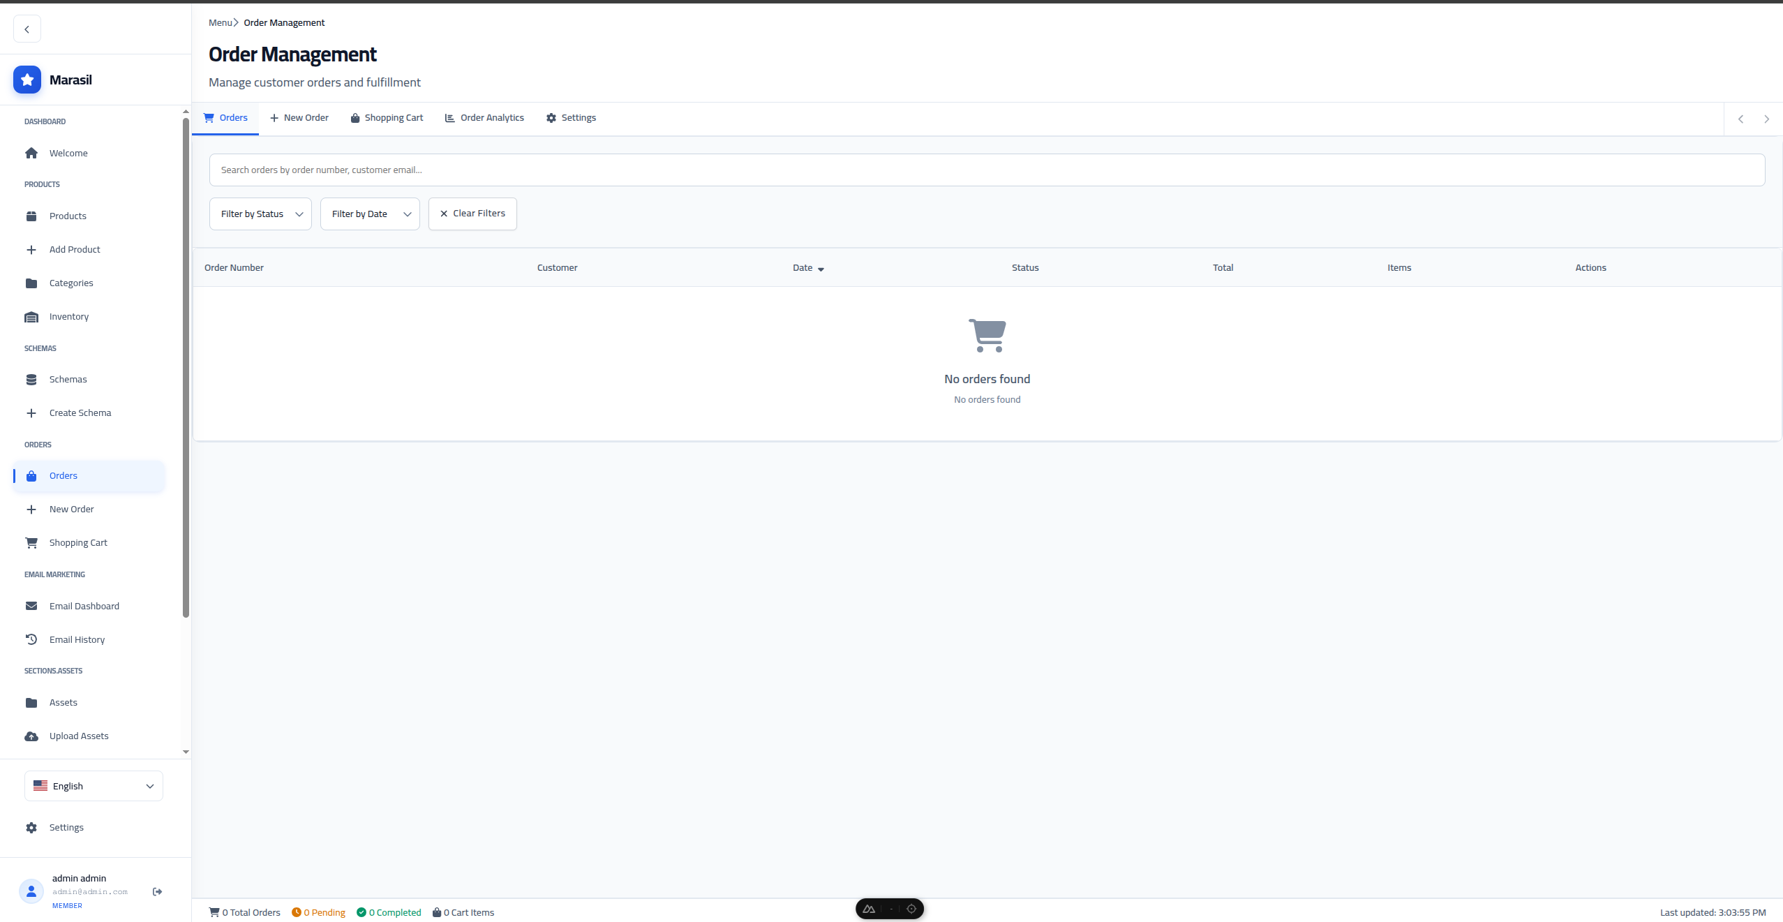The image size is (1783, 922).
Task: Sort orders by Date column arrow
Action: coord(821,269)
